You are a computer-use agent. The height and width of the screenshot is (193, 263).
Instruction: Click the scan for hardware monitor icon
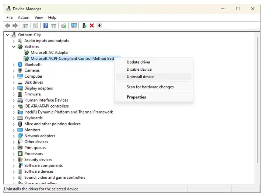[x=74, y=26]
